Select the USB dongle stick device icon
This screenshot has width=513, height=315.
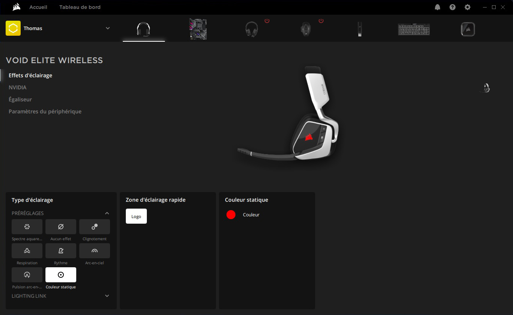360,29
